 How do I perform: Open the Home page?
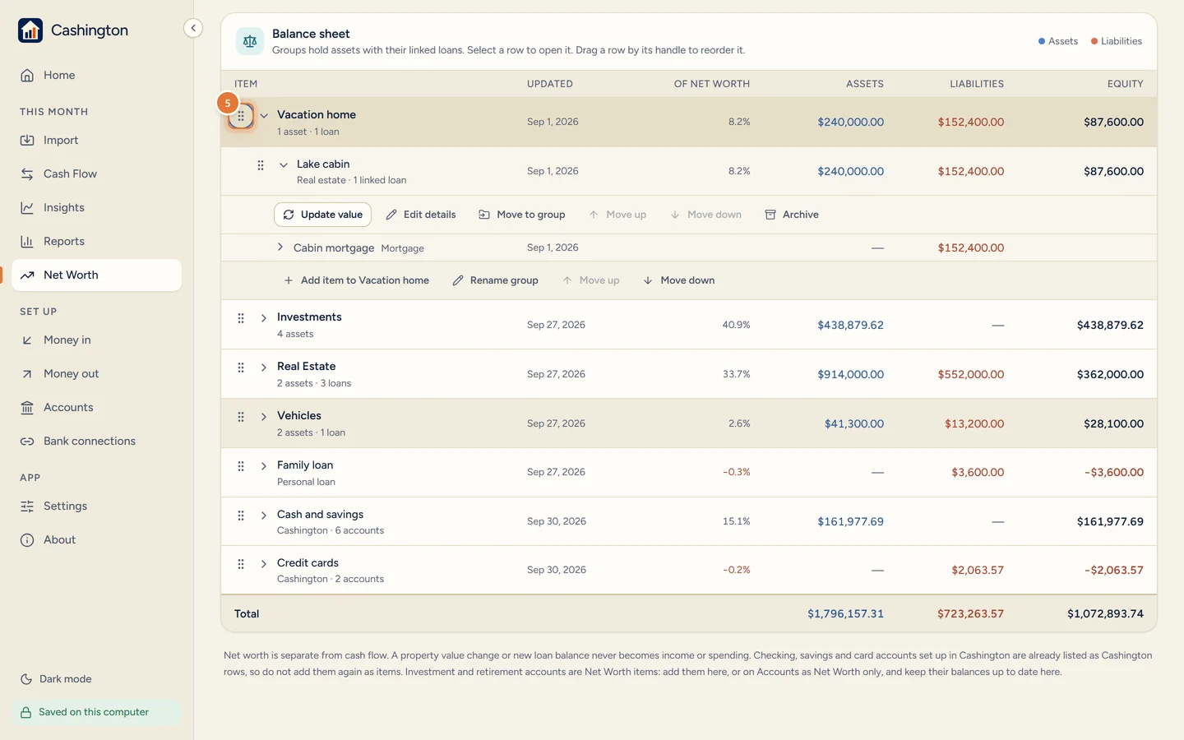click(x=97, y=75)
